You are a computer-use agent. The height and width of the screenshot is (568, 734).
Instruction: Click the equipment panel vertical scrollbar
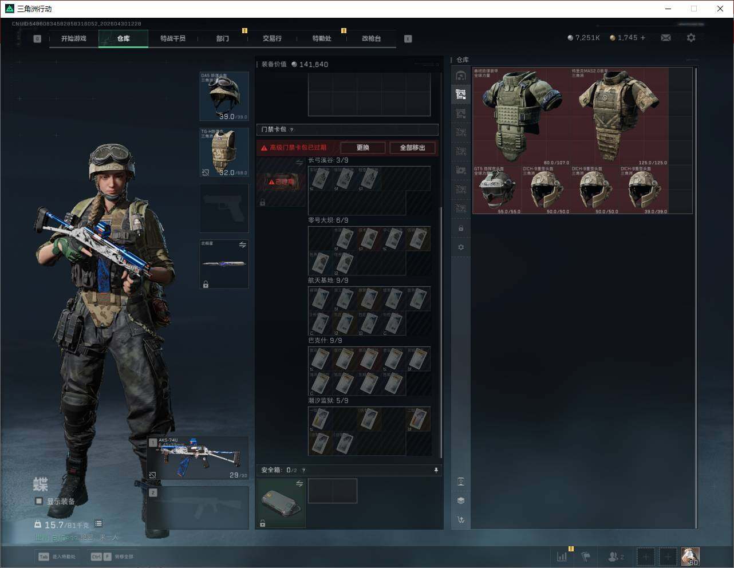(440, 332)
